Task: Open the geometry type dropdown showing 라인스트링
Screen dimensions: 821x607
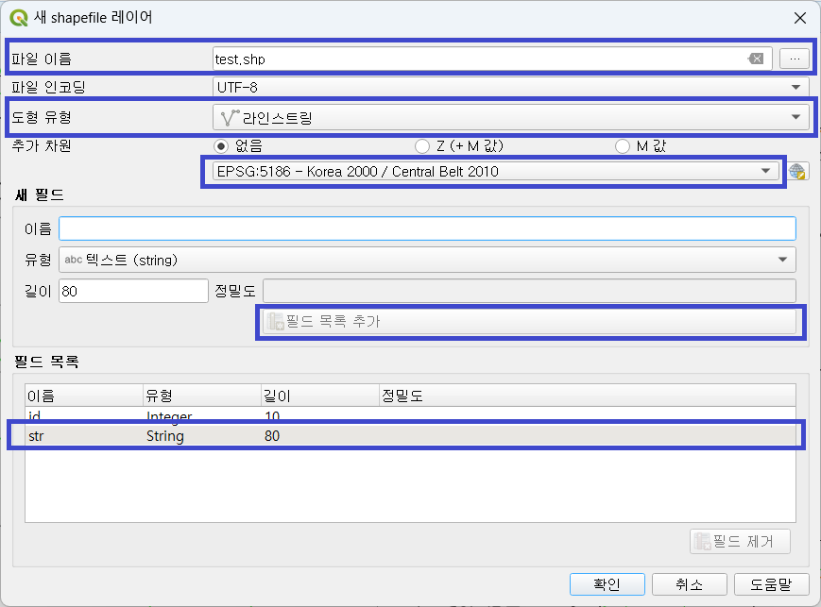Action: [510, 117]
